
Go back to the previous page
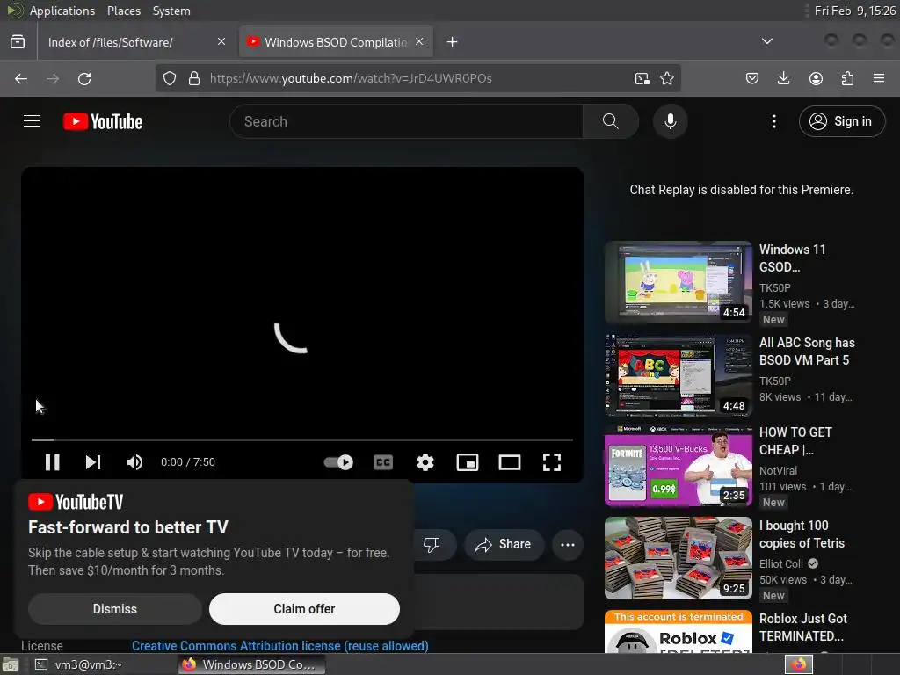pyautogui.click(x=21, y=78)
